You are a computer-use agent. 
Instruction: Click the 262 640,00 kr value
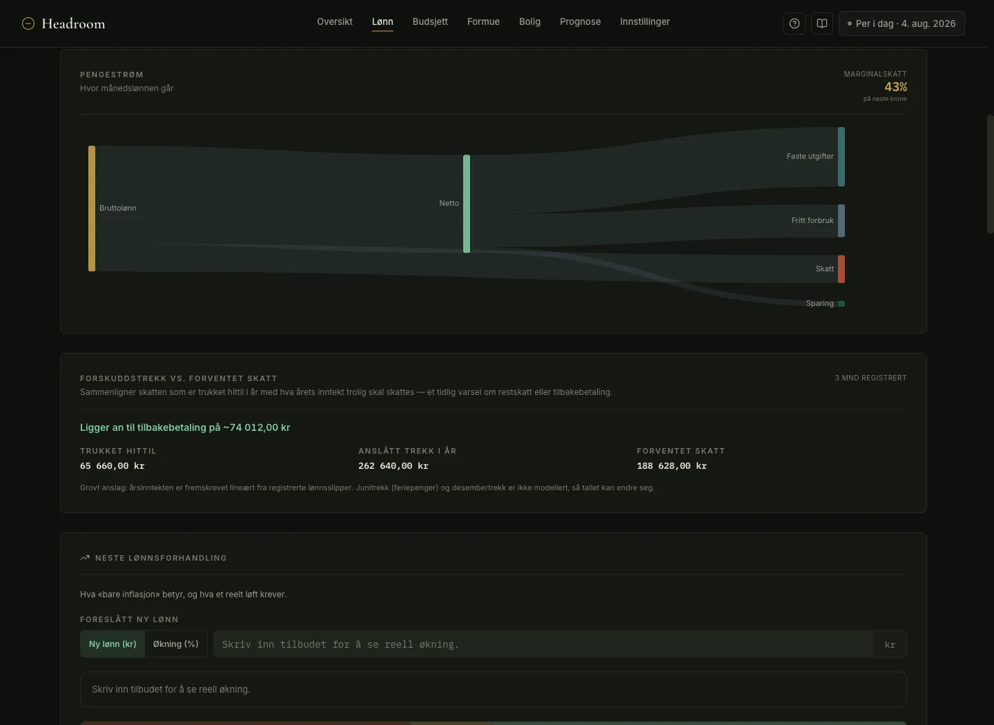[x=393, y=466]
